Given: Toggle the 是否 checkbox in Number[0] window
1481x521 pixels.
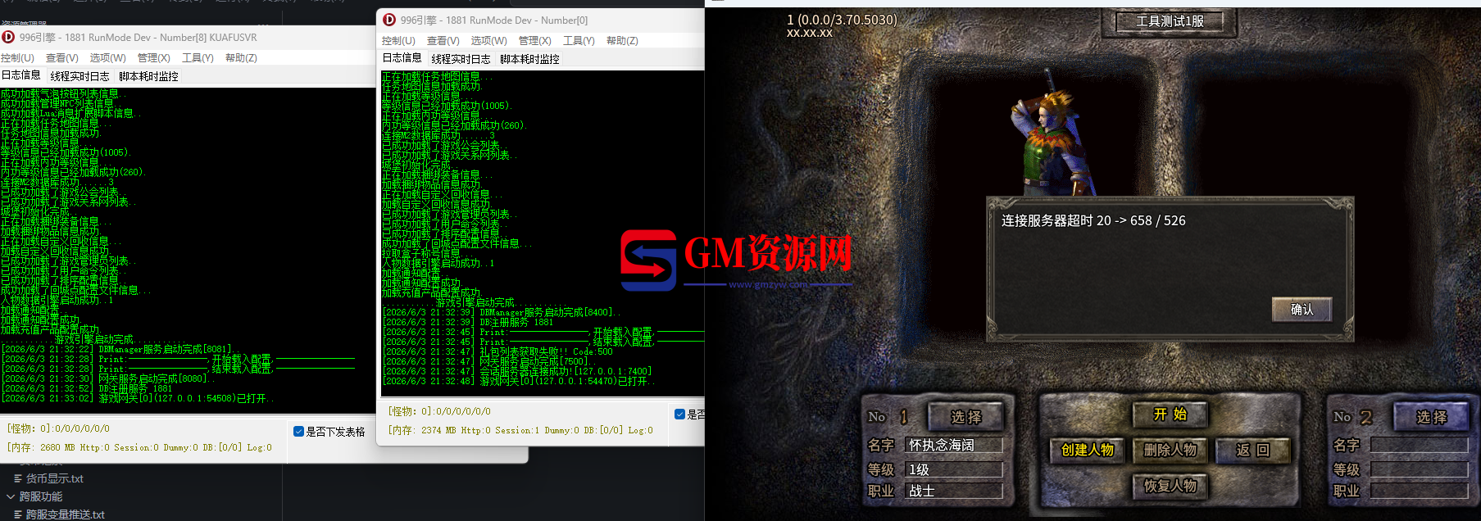Looking at the screenshot, I should (679, 415).
